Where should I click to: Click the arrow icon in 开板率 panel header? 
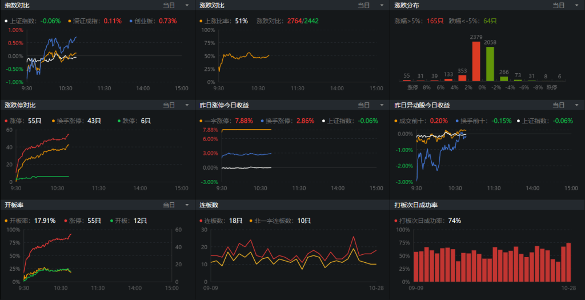(x=186, y=205)
